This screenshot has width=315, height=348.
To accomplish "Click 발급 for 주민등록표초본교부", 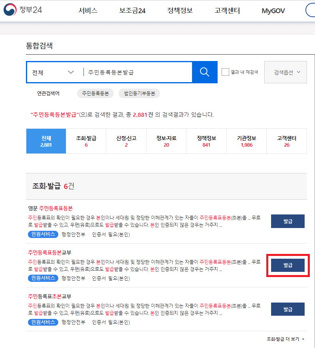I will click(x=288, y=309).
